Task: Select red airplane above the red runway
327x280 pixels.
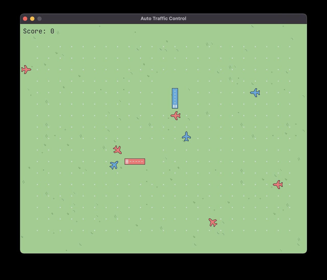Action: (117, 150)
